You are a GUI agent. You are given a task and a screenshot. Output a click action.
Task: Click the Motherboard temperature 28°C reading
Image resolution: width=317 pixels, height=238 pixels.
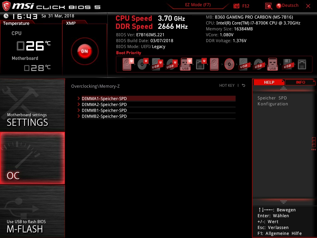pyautogui.click(x=37, y=68)
